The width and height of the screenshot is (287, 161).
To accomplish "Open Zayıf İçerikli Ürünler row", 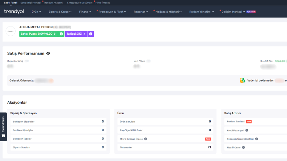I will (165, 130).
